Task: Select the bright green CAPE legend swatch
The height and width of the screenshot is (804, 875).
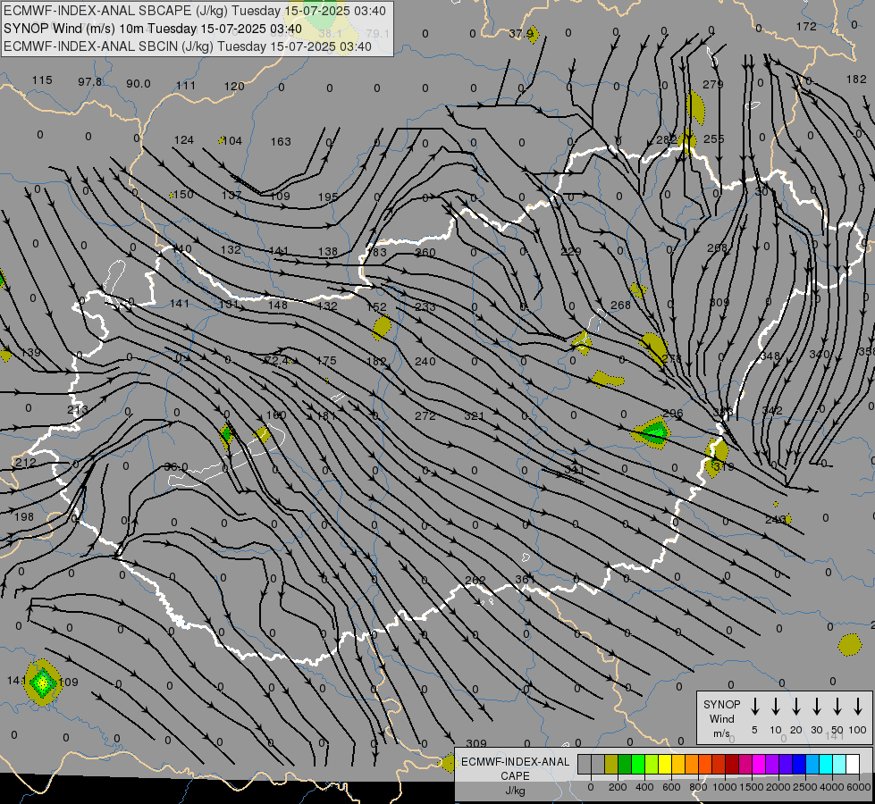Action: click(638, 765)
